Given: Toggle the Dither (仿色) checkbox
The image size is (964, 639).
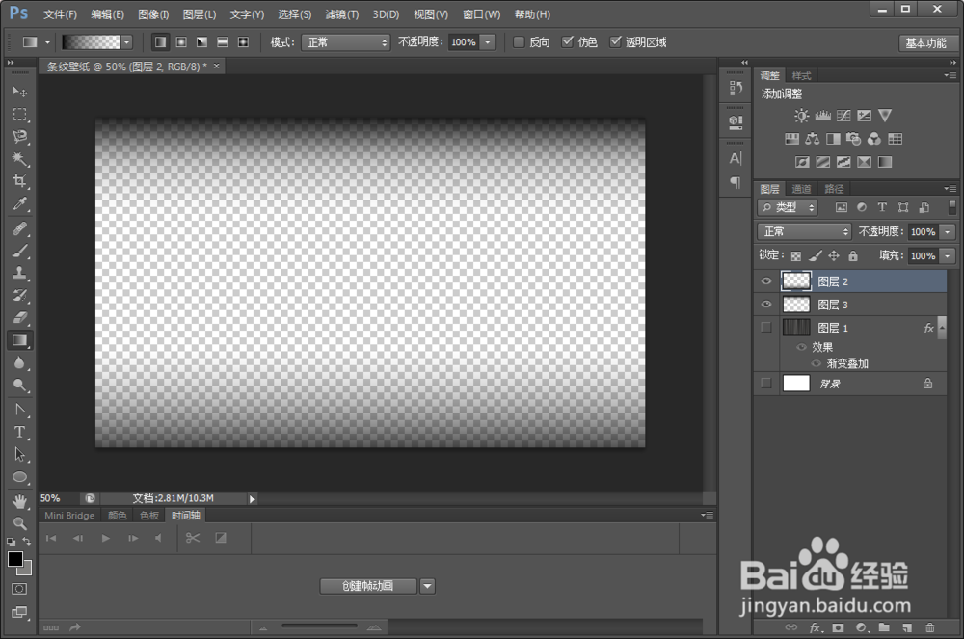Looking at the screenshot, I should click(568, 41).
